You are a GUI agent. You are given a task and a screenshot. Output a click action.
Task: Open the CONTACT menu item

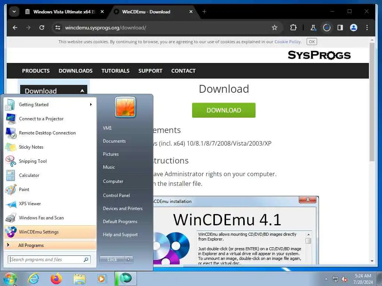(x=184, y=71)
